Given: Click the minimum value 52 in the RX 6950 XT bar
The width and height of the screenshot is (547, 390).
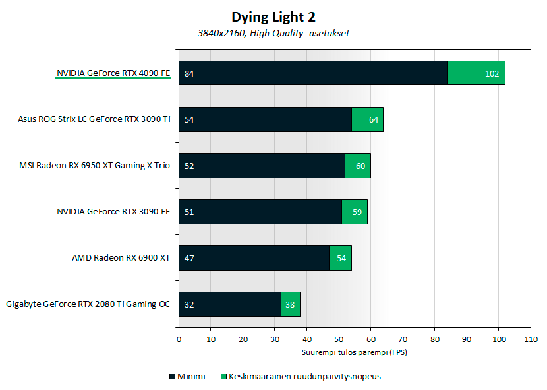Looking at the screenshot, I should 189,166.
